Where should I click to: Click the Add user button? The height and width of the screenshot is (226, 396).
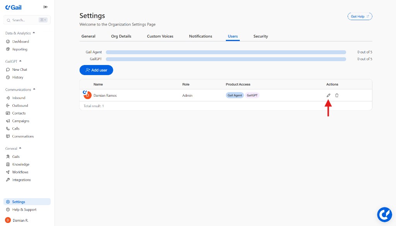(x=96, y=70)
